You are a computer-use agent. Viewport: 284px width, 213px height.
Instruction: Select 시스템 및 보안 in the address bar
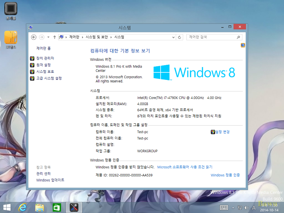[x=97, y=37]
